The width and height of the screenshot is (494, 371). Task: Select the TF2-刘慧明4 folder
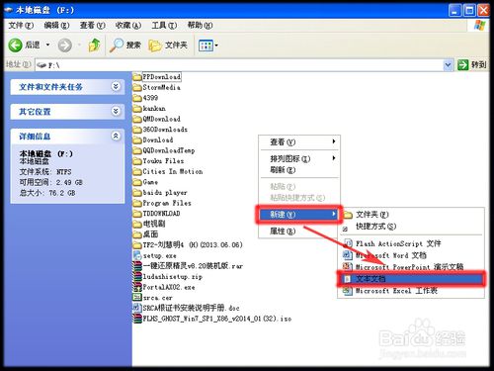[188, 244]
